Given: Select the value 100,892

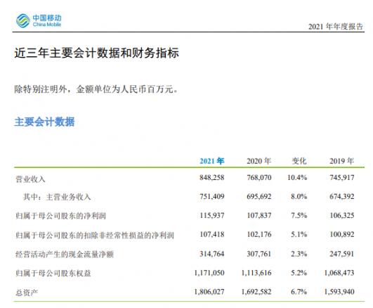Looking at the screenshot, I should tap(342, 235).
